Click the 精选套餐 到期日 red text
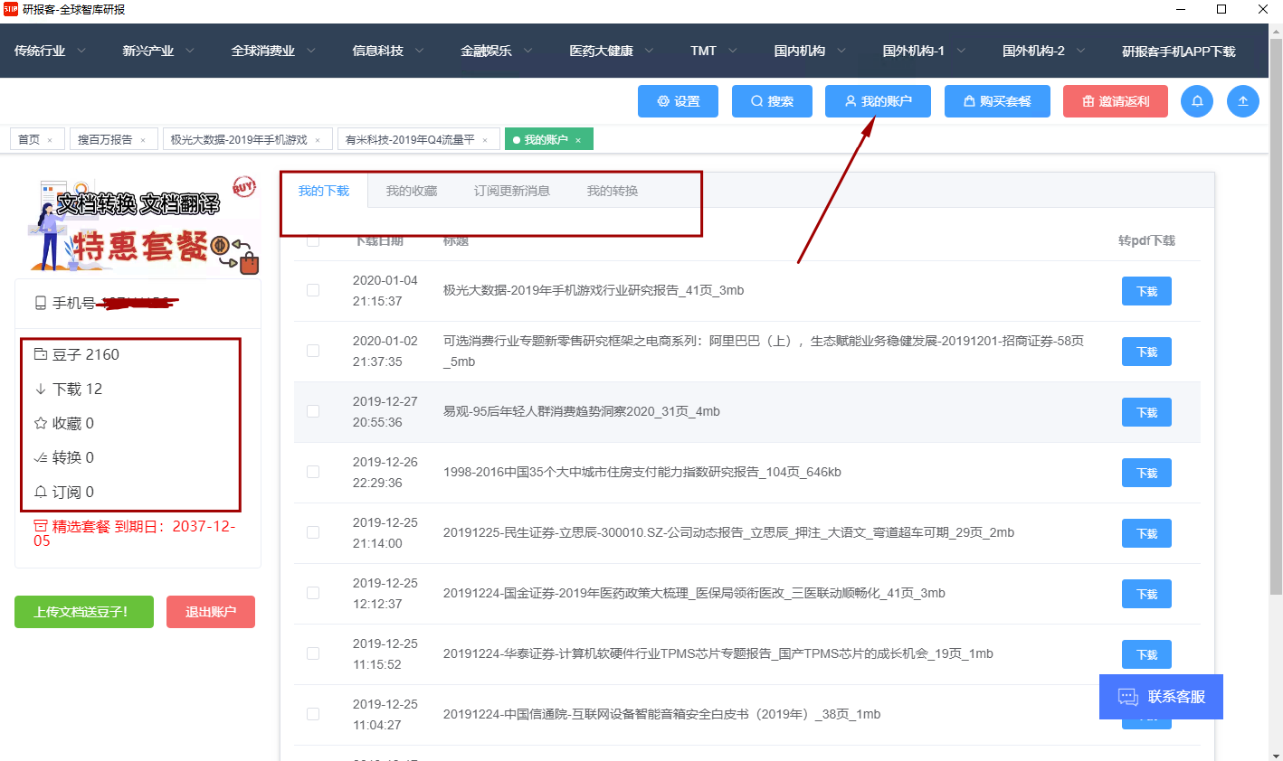Viewport: 1283px width, 761px height. coord(134,533)
